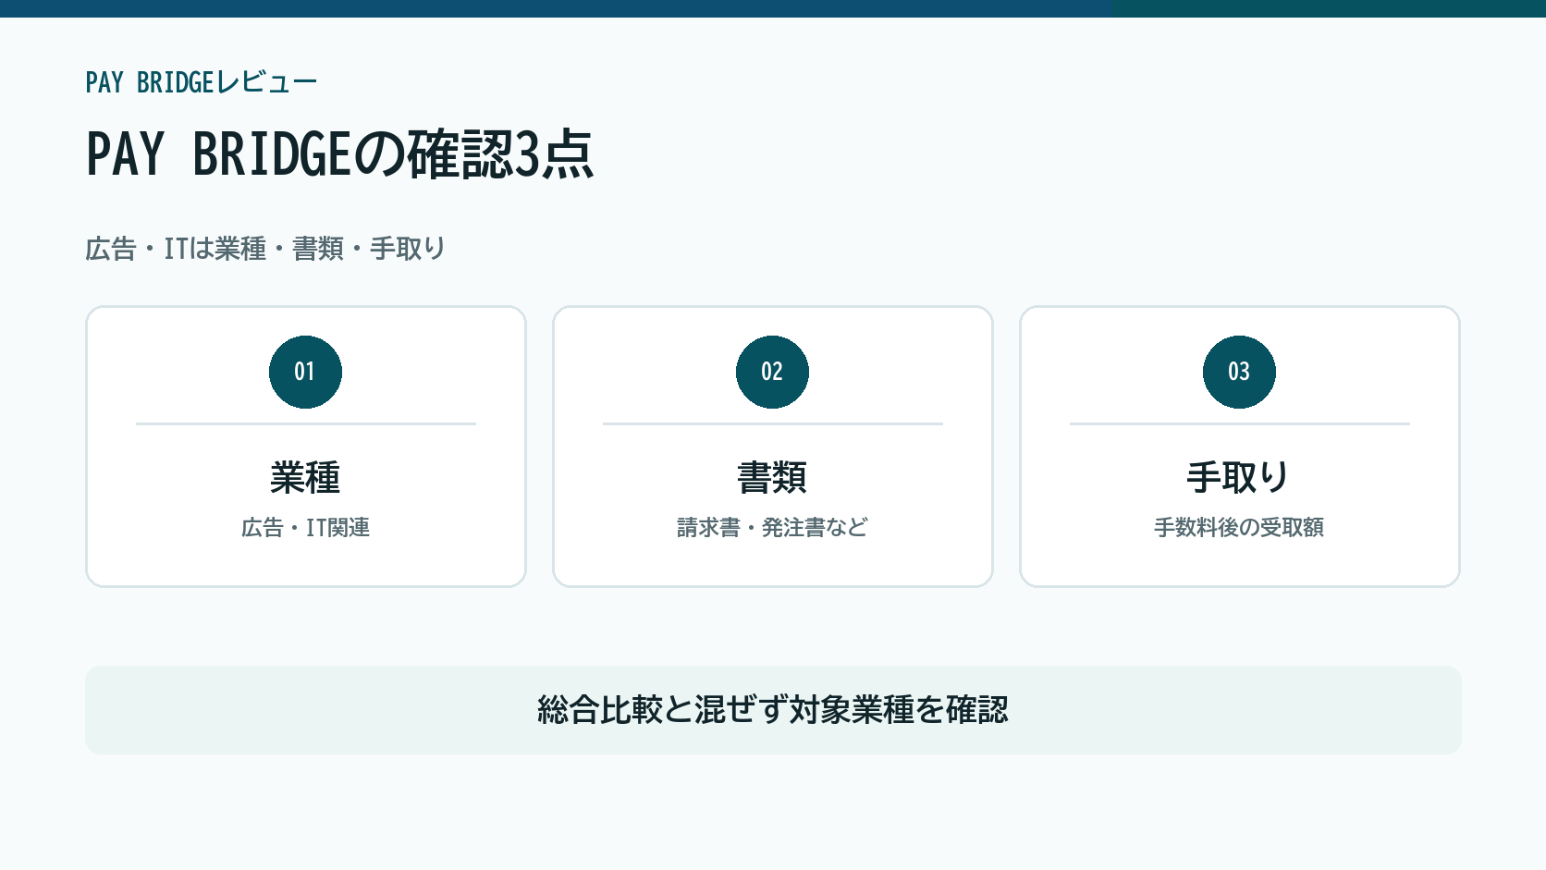
Task: Click the 広告・IT関連 description text
Action: point(305,527)
